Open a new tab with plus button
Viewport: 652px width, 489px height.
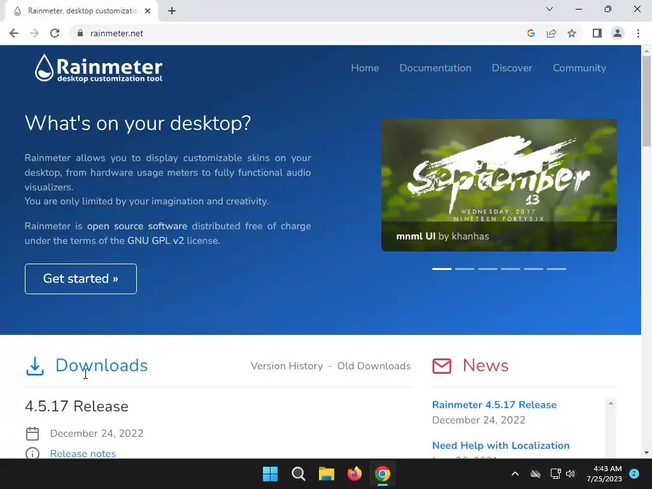(x=172, y=11)
